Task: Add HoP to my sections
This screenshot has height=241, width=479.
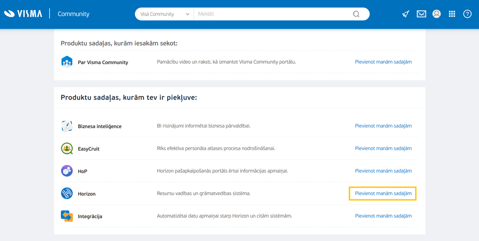Action: tap(384, 171)
